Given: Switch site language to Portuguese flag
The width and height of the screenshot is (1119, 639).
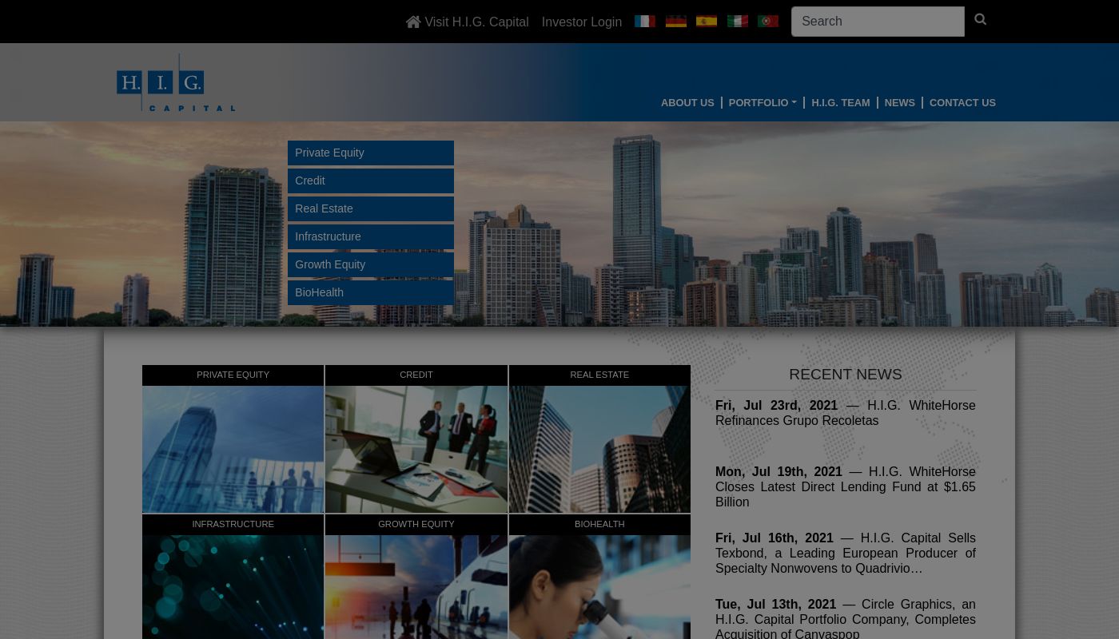Looking at the screenshot, I should pyautogui.click(x=768, y=22).
